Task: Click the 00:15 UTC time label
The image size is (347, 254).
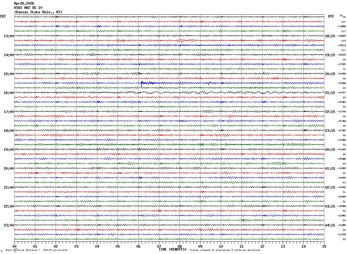Action: tap(330, 150)
